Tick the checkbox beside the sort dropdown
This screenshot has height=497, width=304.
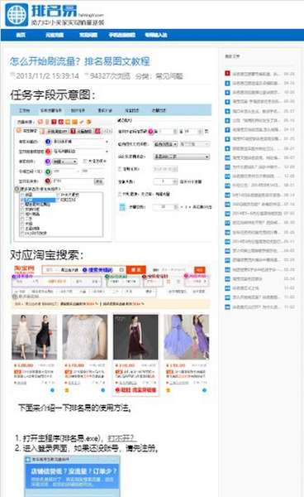85,161
